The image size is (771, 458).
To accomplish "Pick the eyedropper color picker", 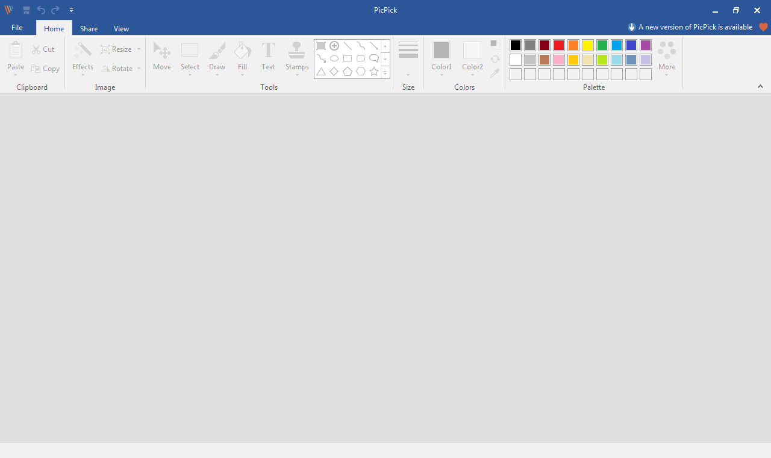I will [x=495, y=73].
